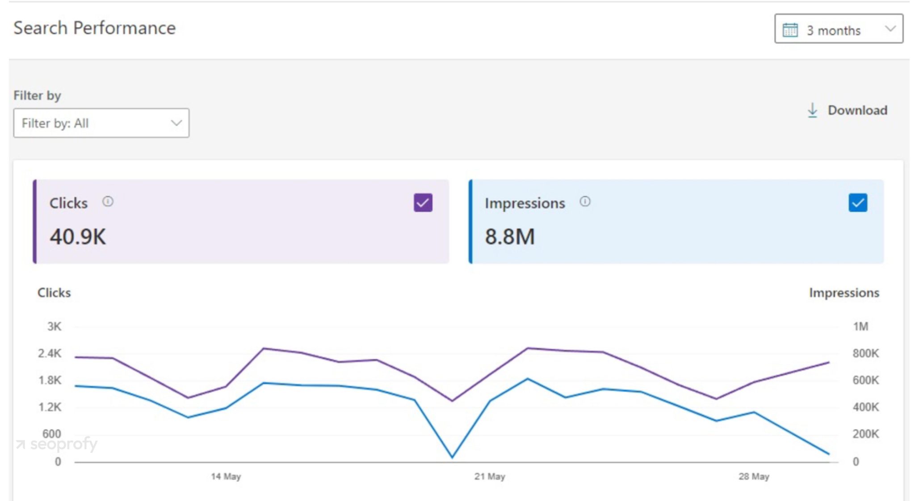Click the 14 May axis label
This screenshot has width=915, height=501.
coord(226,476)
